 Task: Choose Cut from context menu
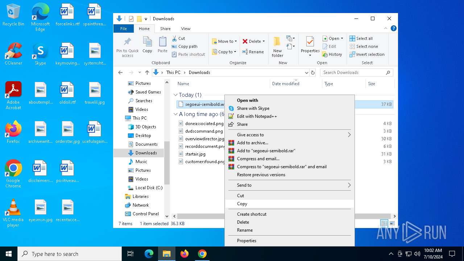(289, 196)
